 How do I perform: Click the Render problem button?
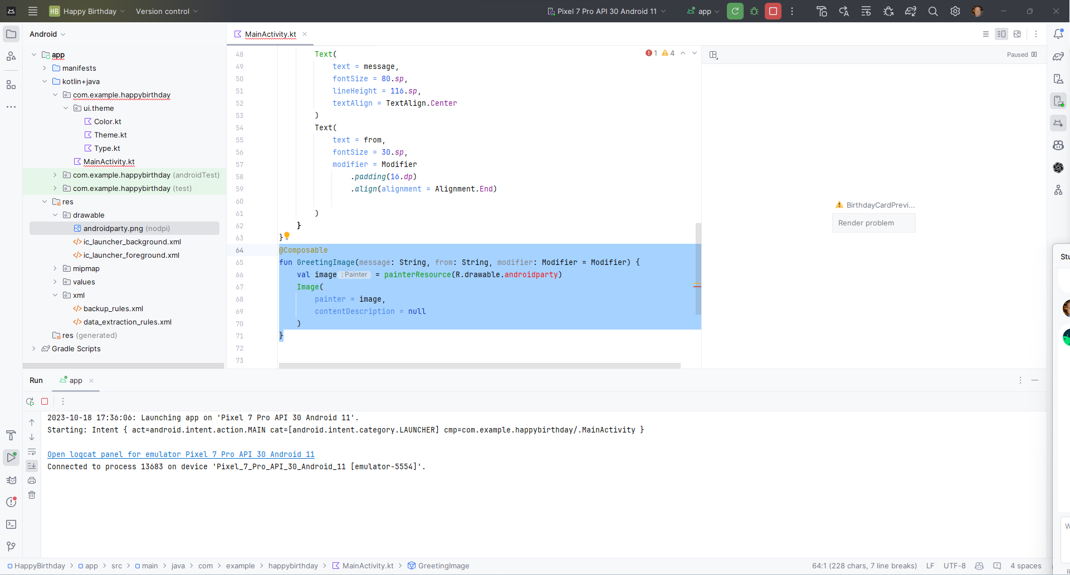click(x=873, y=223)
